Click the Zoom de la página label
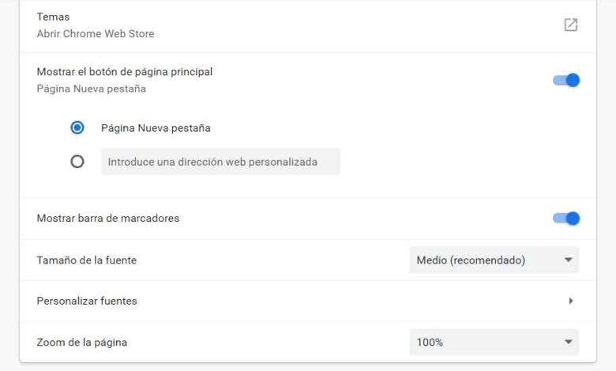Viewport: 616px width, 371px height. (x=82, y=343)
